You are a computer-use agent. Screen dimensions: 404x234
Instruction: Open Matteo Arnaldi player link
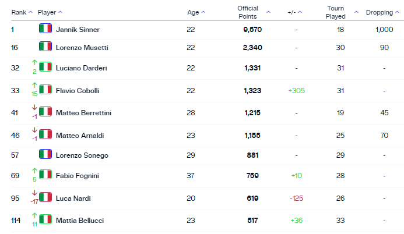pos(80,136)
